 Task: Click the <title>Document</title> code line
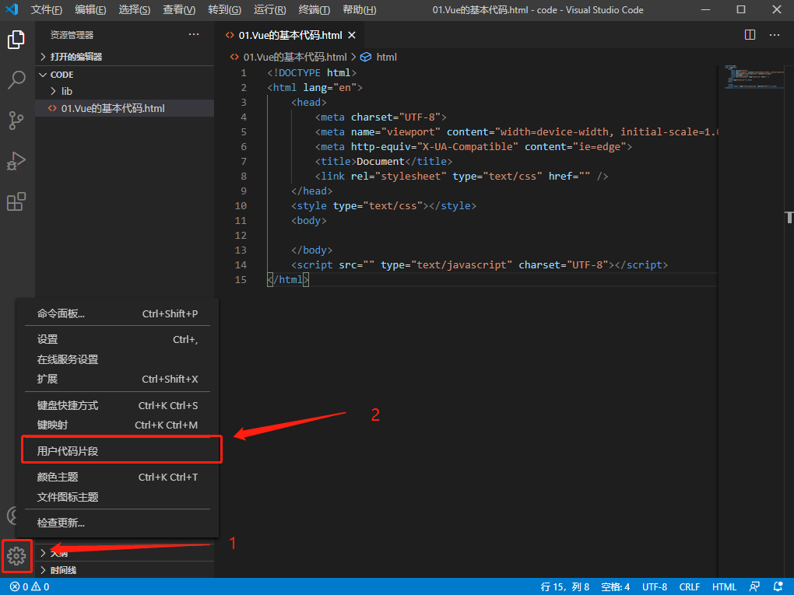(384, 162)
